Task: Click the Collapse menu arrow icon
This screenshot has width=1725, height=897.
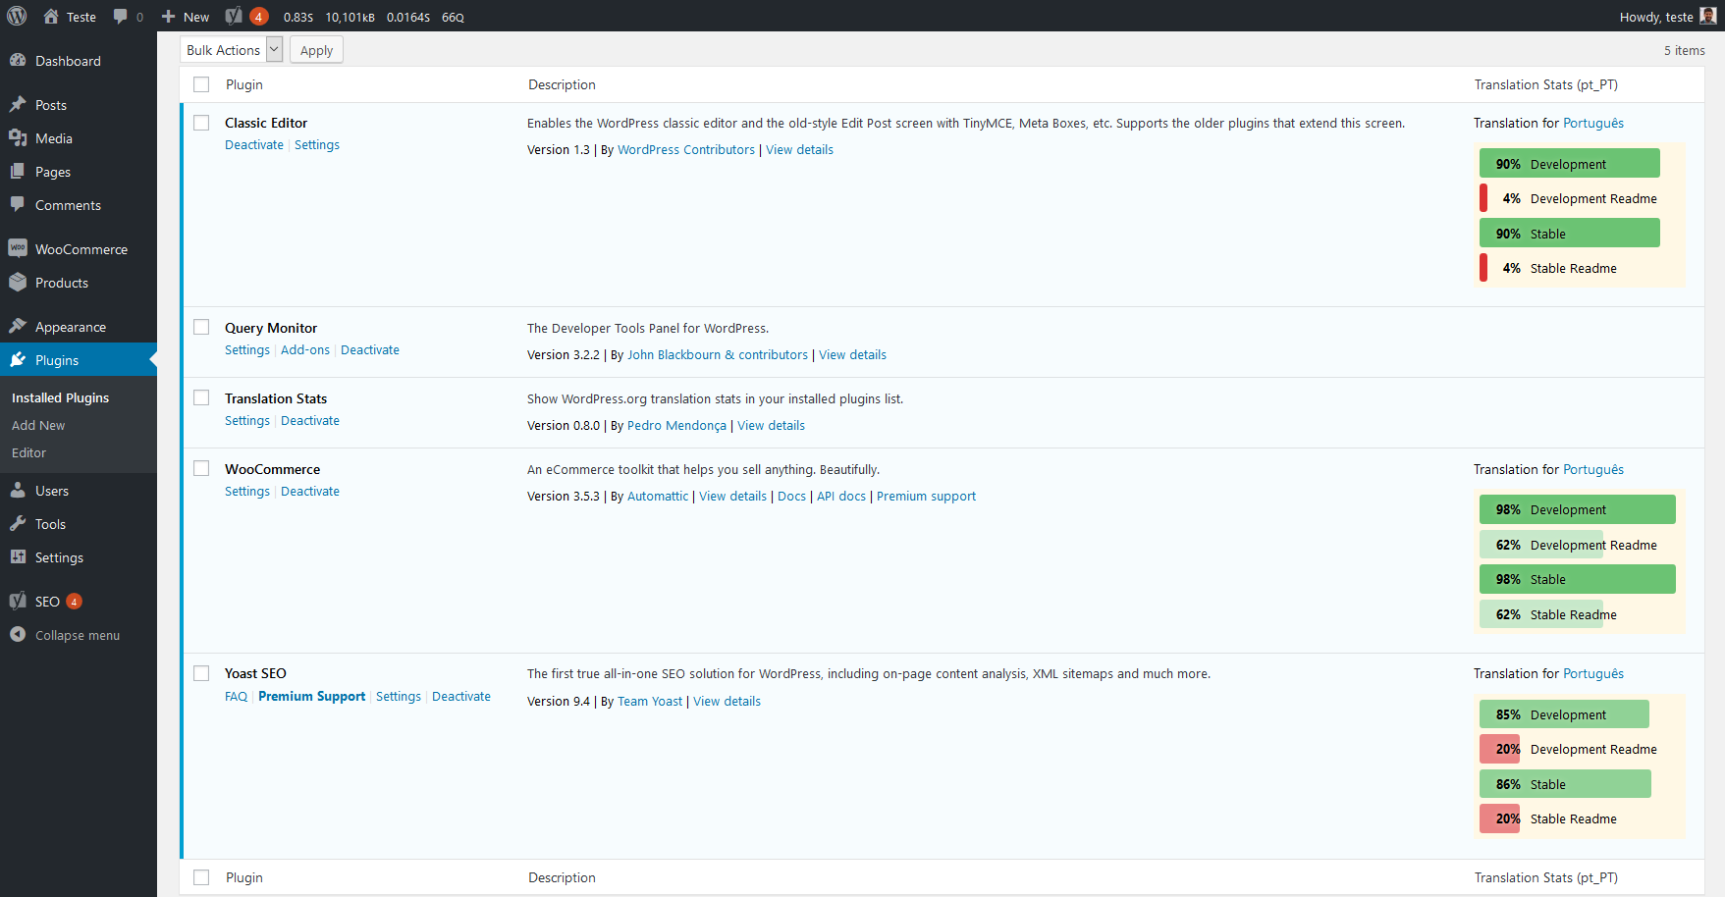Action: pos(18,634)
